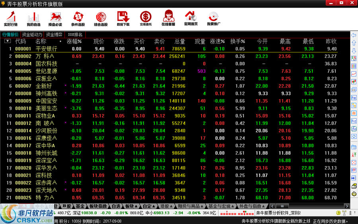The image size is (358, 224).
Task: Select the 神州高铁 stock name
Action: click(x=47, y=94)
